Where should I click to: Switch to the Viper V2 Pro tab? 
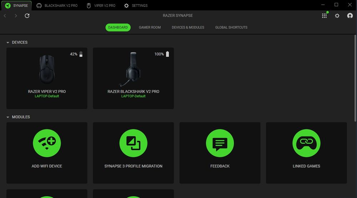[x=101, y=5]
